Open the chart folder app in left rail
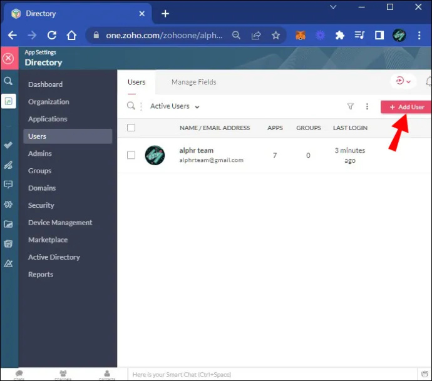The image size is (432, 381). 8,224
